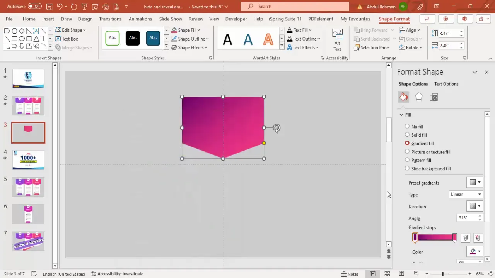Click the Text Box tool

pyautogui.click(x=67, y=39)
